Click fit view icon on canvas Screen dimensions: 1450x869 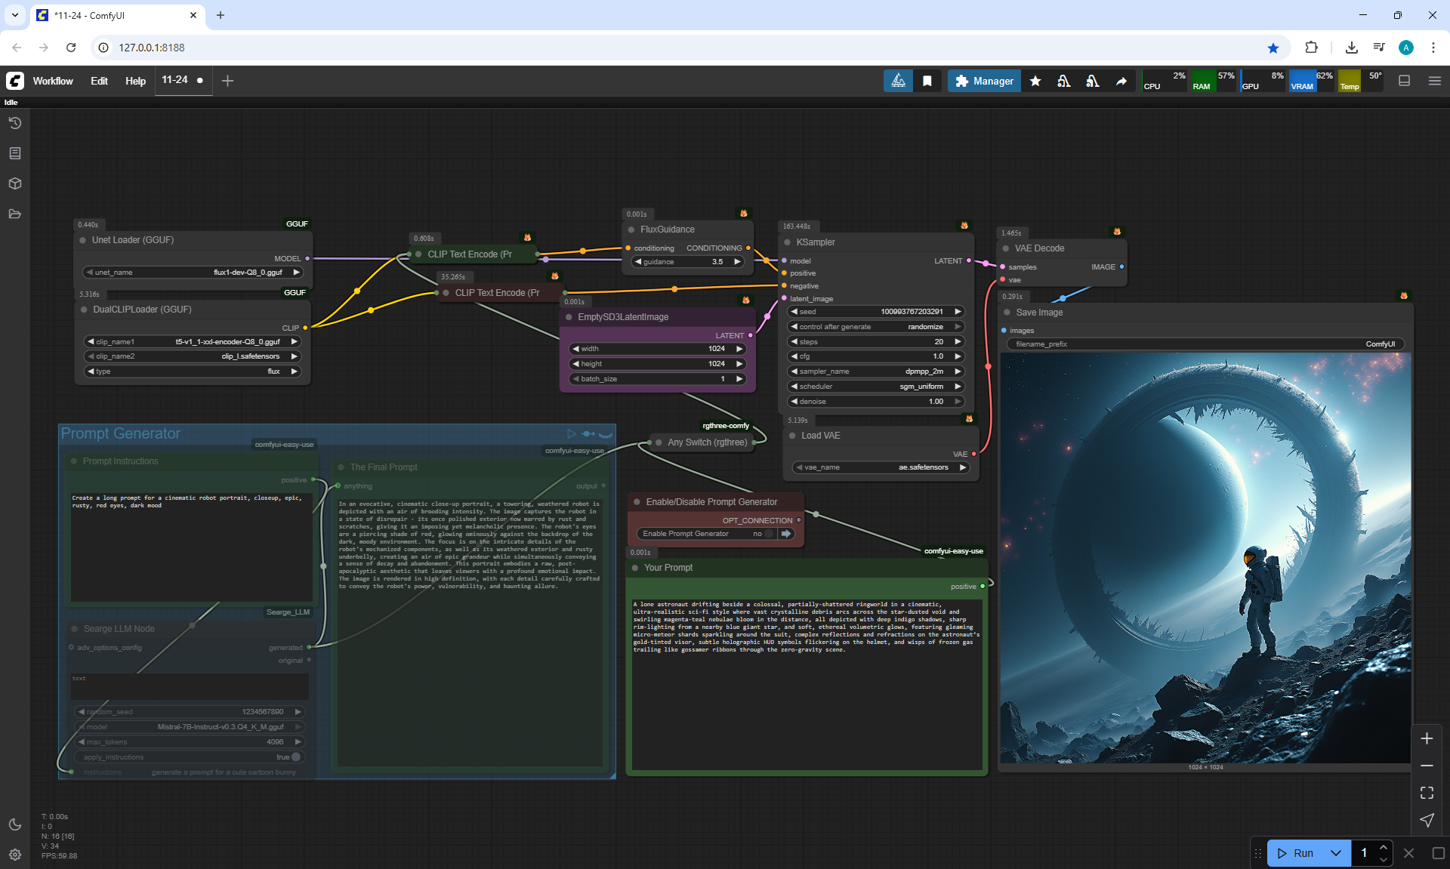pos(1427,793)
